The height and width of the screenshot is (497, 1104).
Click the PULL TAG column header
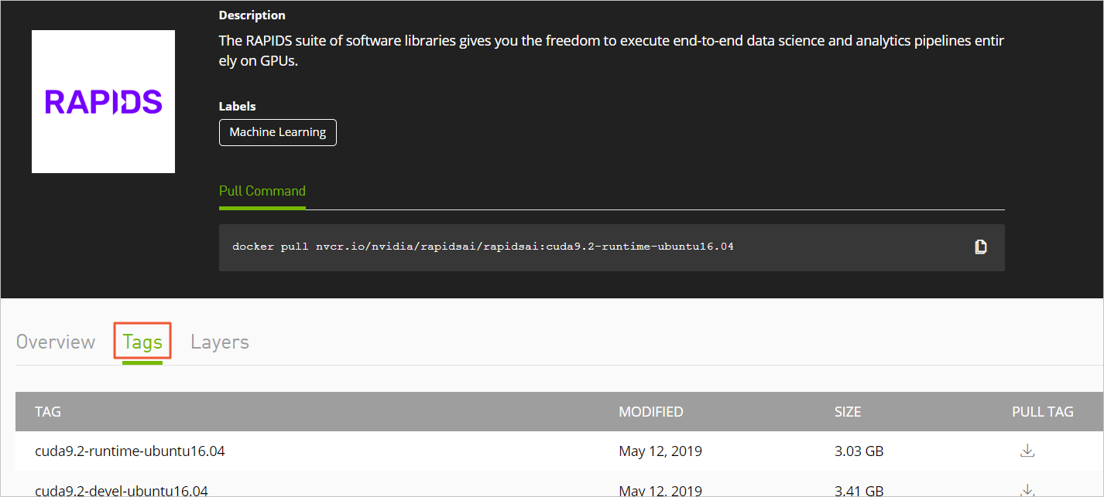tap(1043, 412)
